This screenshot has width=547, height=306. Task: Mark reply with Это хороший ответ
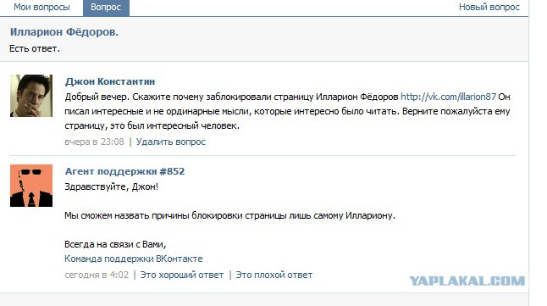coord(182,275)
